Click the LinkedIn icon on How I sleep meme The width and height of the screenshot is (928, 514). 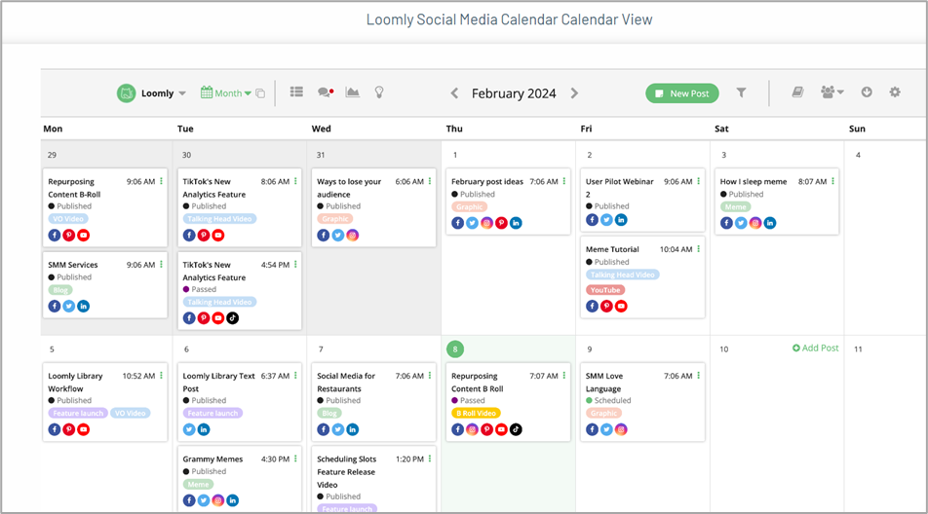pyautogui.click(x=769, y=223)
